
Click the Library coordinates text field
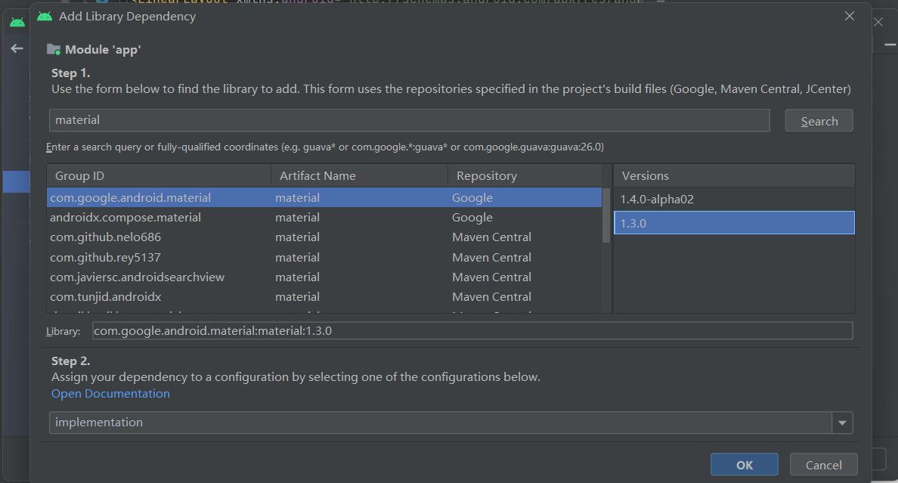click(x=472, y=331)
